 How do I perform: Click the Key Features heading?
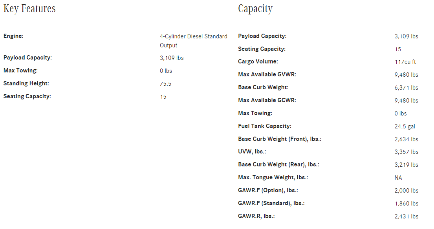29,9
